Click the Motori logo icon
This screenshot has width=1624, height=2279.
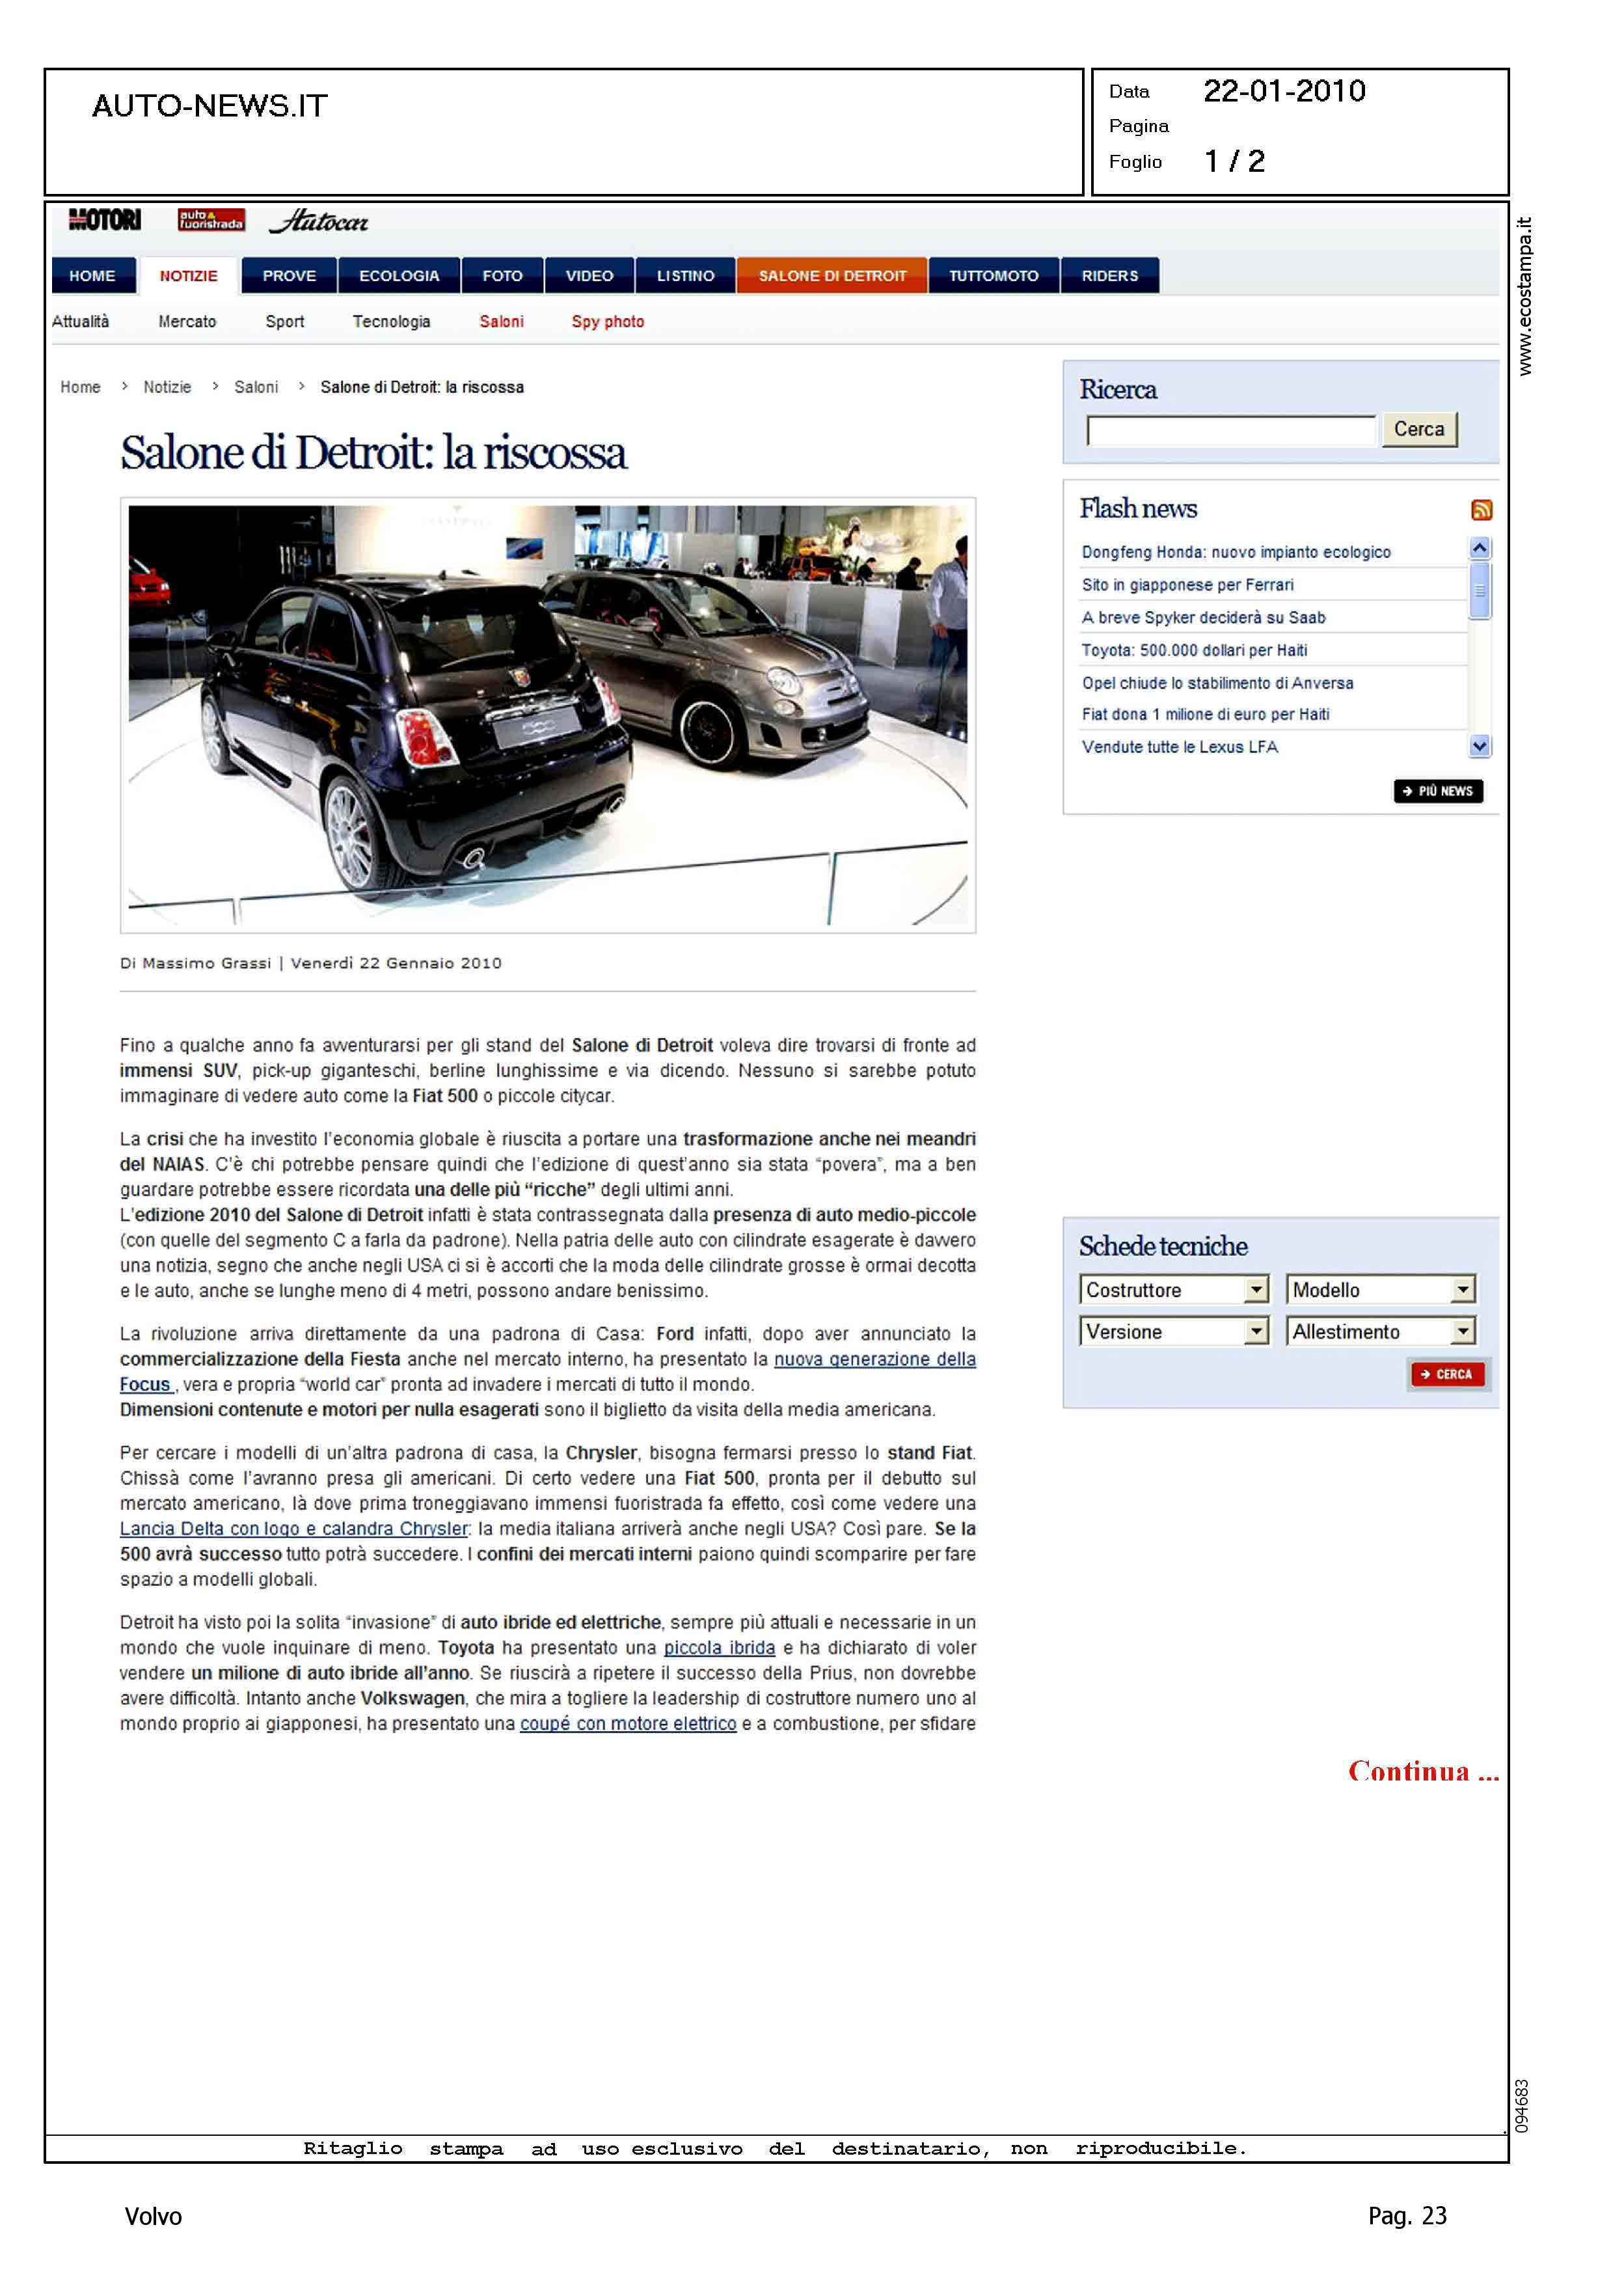click(x=105, y=220)
